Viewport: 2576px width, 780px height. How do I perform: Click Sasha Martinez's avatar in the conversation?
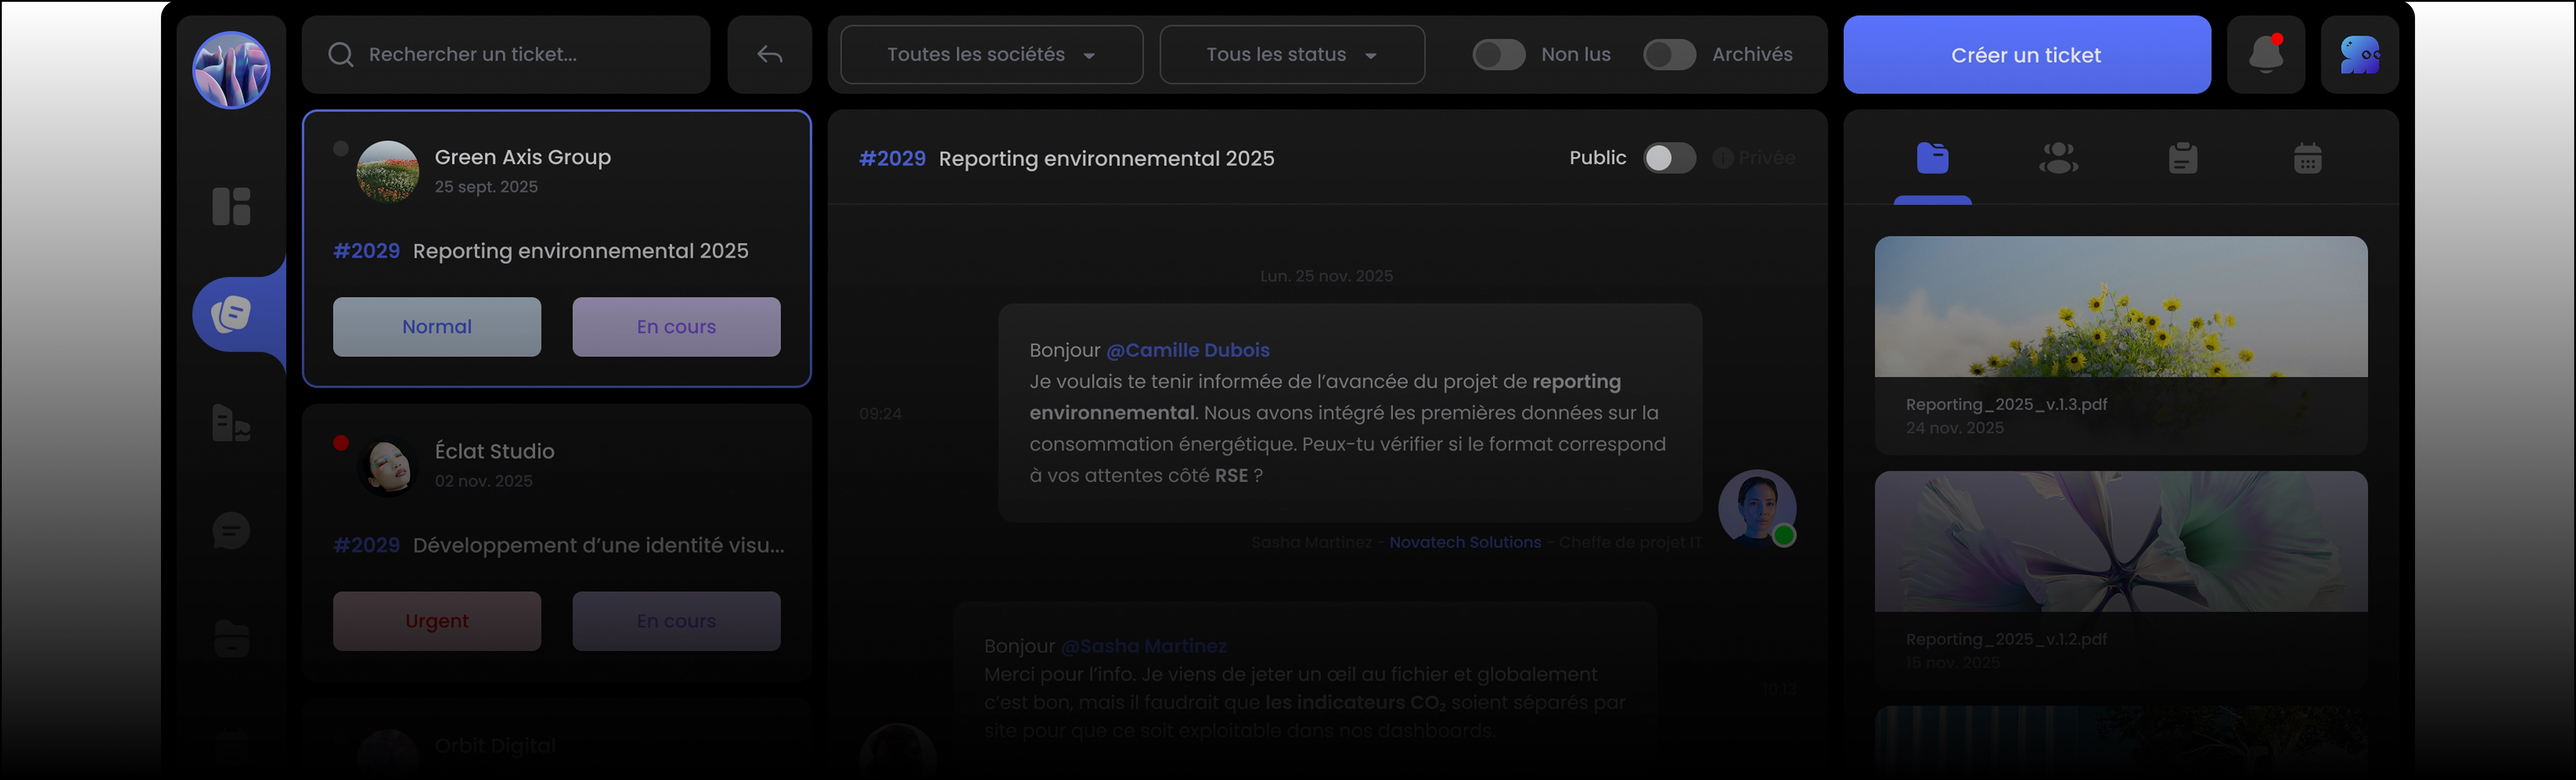click(1757, 508)
